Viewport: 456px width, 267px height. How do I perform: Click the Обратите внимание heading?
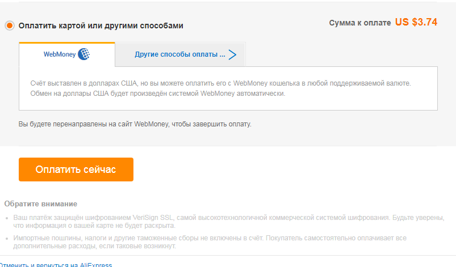(41, 204)
